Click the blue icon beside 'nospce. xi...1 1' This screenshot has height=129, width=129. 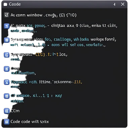(7, 96)
